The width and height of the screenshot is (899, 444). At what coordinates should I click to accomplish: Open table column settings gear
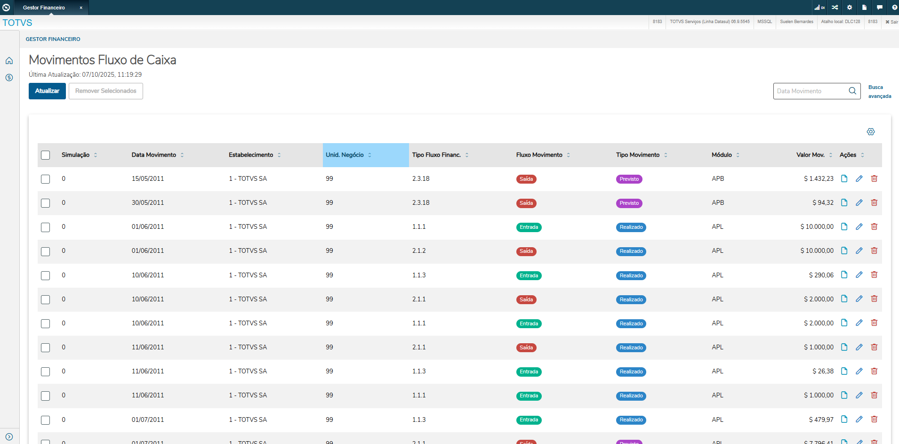(871, 132)
